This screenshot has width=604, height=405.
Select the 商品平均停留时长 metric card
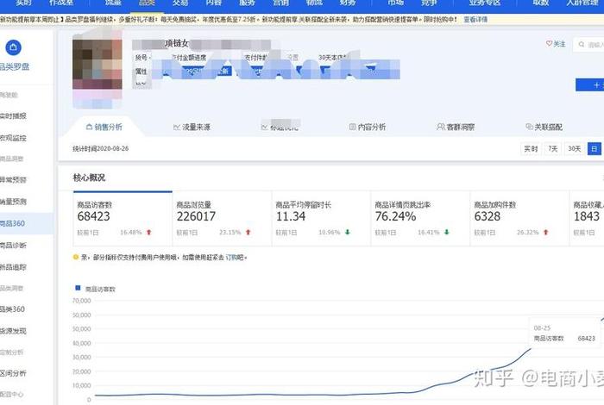[321, 218]
